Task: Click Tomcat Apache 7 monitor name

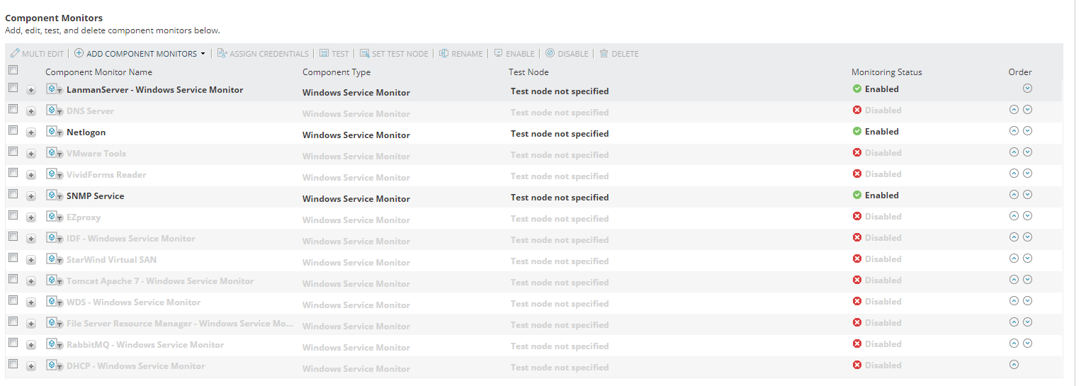Action: coord(160,281)
